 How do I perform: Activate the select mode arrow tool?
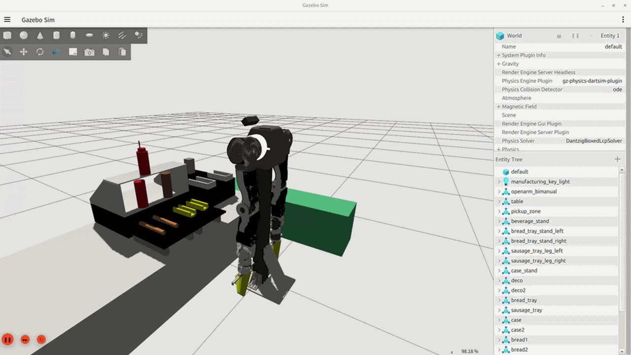coord(7,52)
